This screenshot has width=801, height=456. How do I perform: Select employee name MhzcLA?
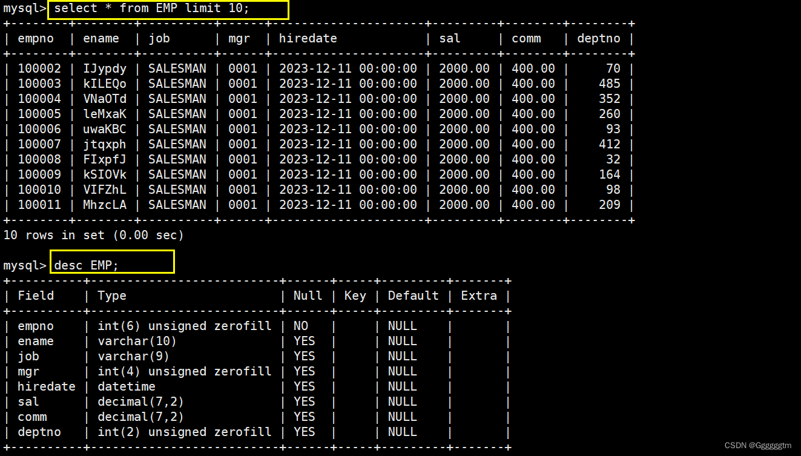pos(105,205)
